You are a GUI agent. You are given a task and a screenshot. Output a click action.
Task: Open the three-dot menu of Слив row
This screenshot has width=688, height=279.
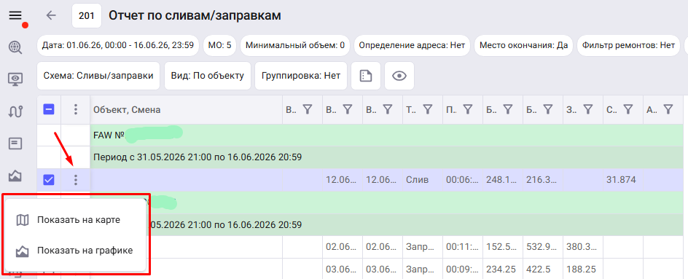76,179
